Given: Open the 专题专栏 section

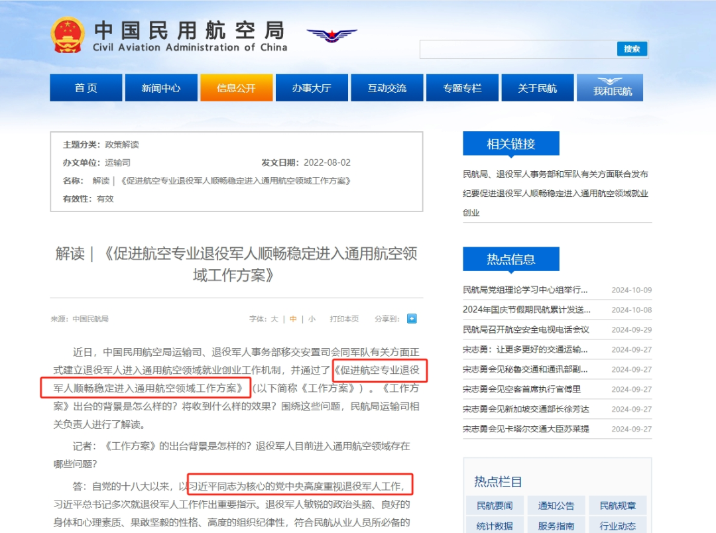Looking at the screenshot, I should 462,87.
